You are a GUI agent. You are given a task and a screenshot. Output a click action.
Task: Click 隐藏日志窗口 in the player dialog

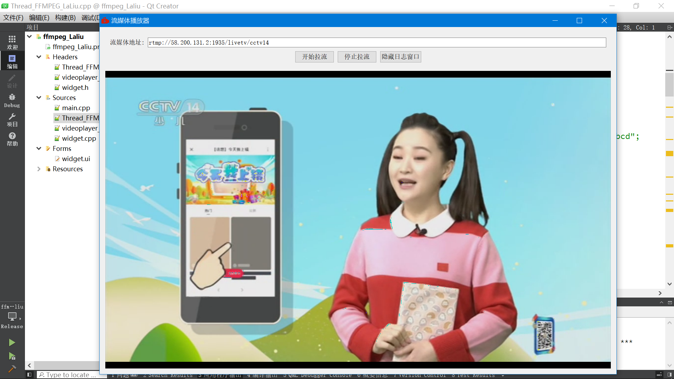coord(400,56)
